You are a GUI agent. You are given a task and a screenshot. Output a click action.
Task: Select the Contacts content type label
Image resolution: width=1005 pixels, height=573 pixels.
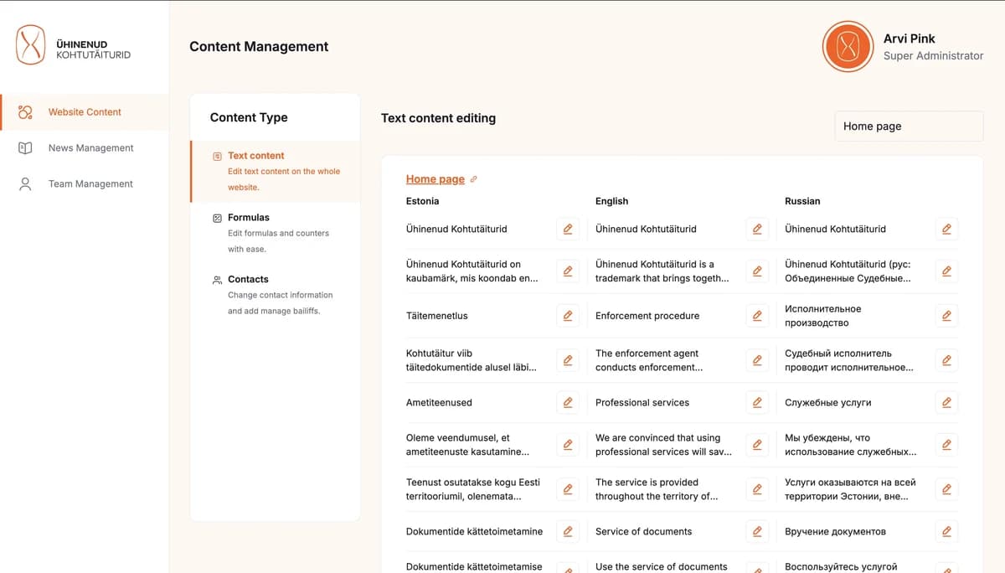(248, 280)
